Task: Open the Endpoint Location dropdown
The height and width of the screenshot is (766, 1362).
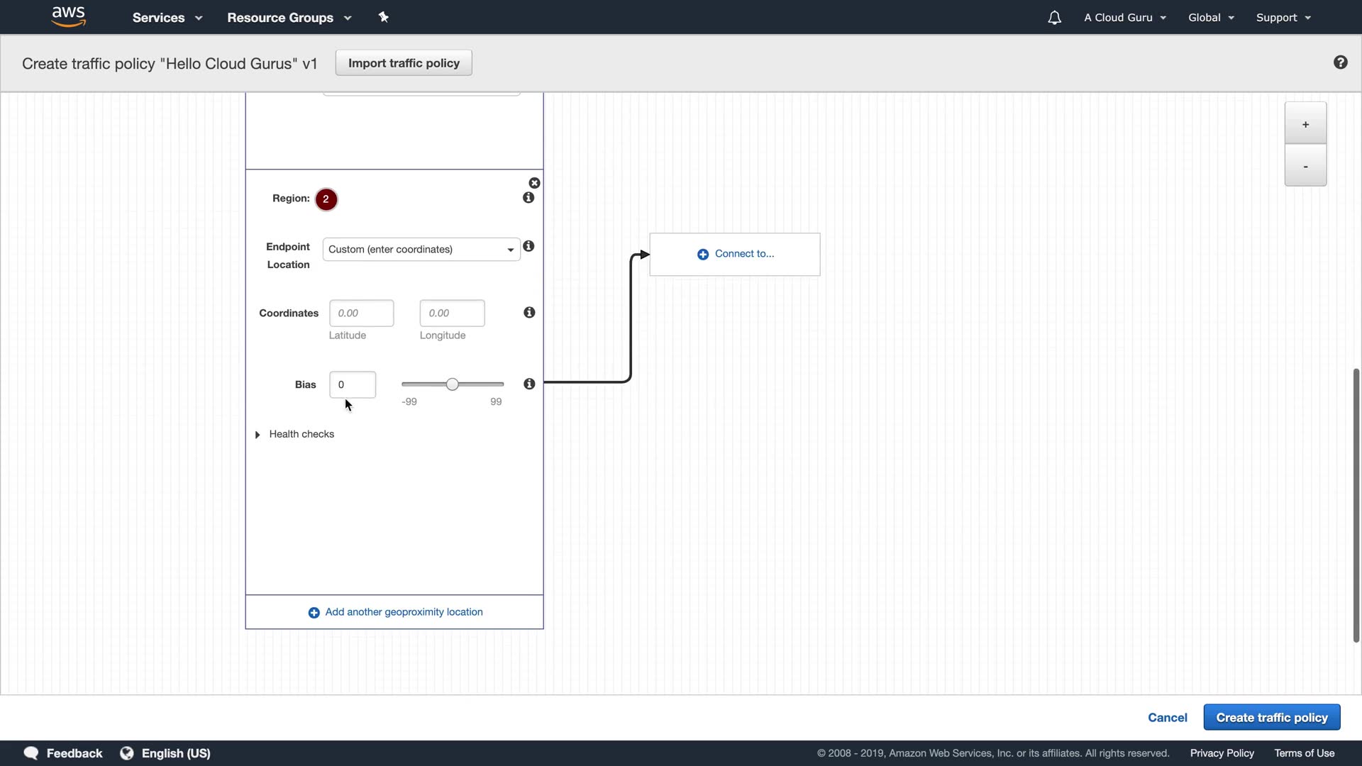Action: coord(421,250)
